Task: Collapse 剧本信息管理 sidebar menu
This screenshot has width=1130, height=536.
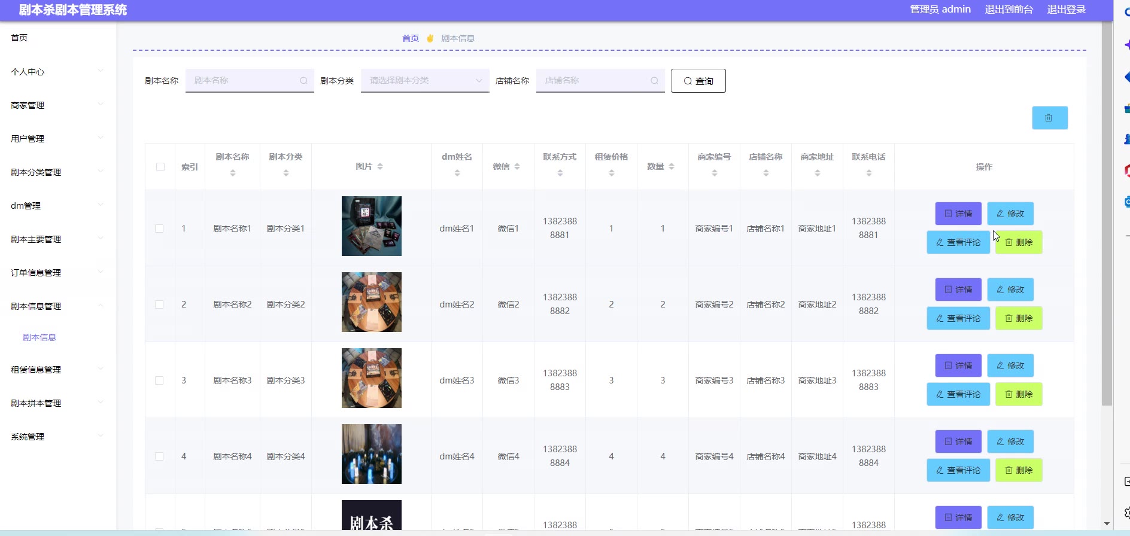Action: pyautogui.click(x=57, y=306)
